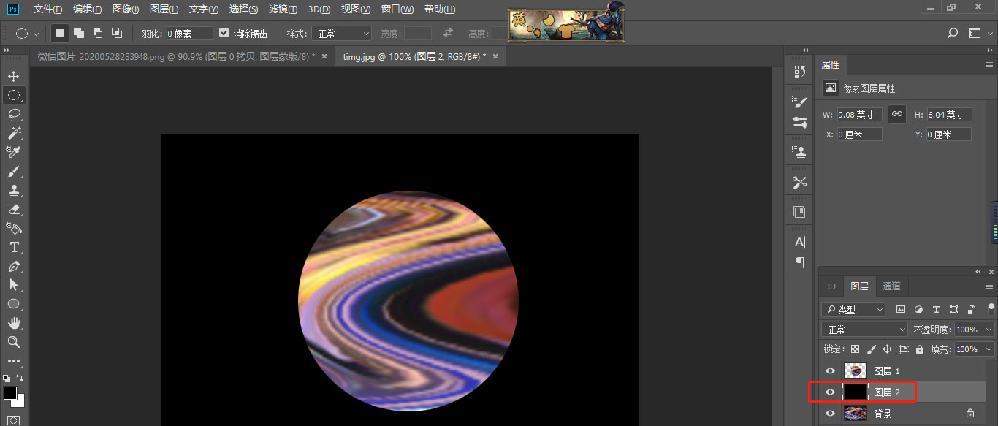Select the Move tool

tap(14, 76)
